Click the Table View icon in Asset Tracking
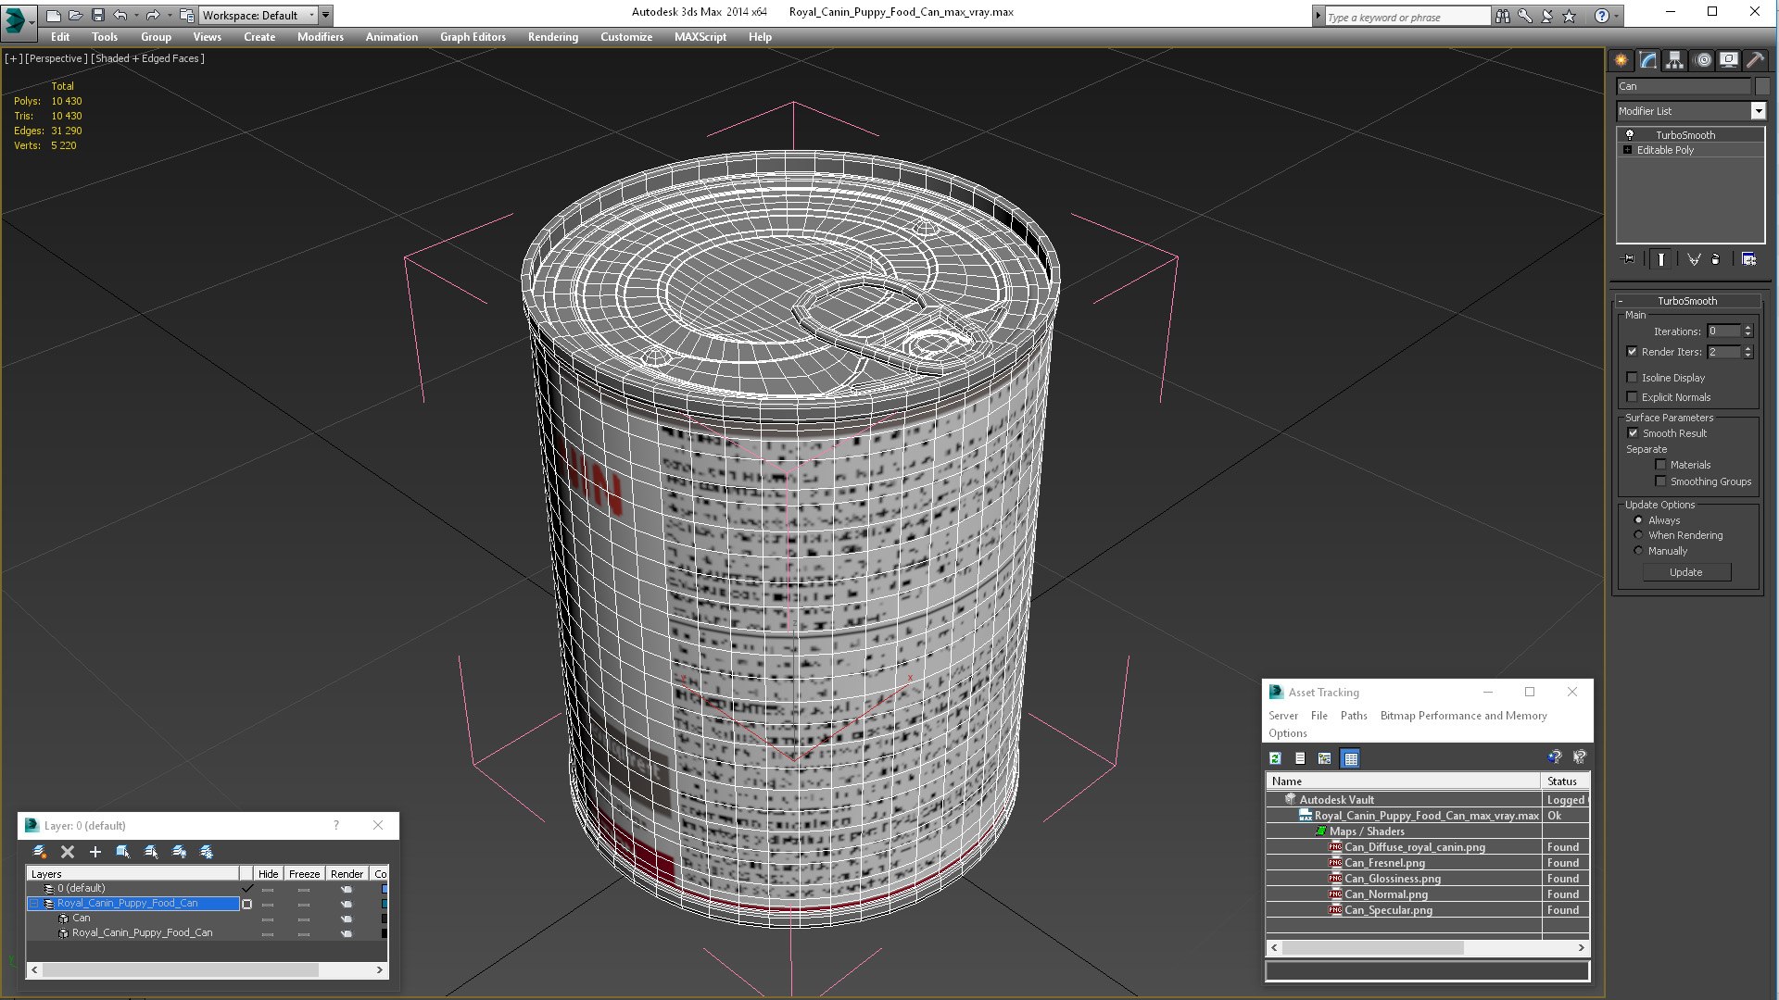 click(x=1351, y=758)
